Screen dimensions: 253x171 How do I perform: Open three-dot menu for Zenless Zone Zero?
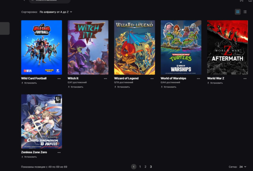59,152
